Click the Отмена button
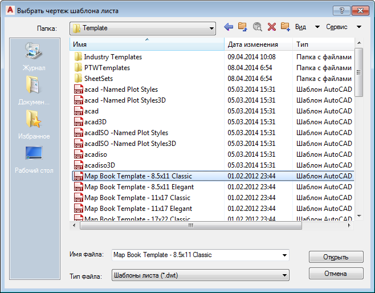 336,274
